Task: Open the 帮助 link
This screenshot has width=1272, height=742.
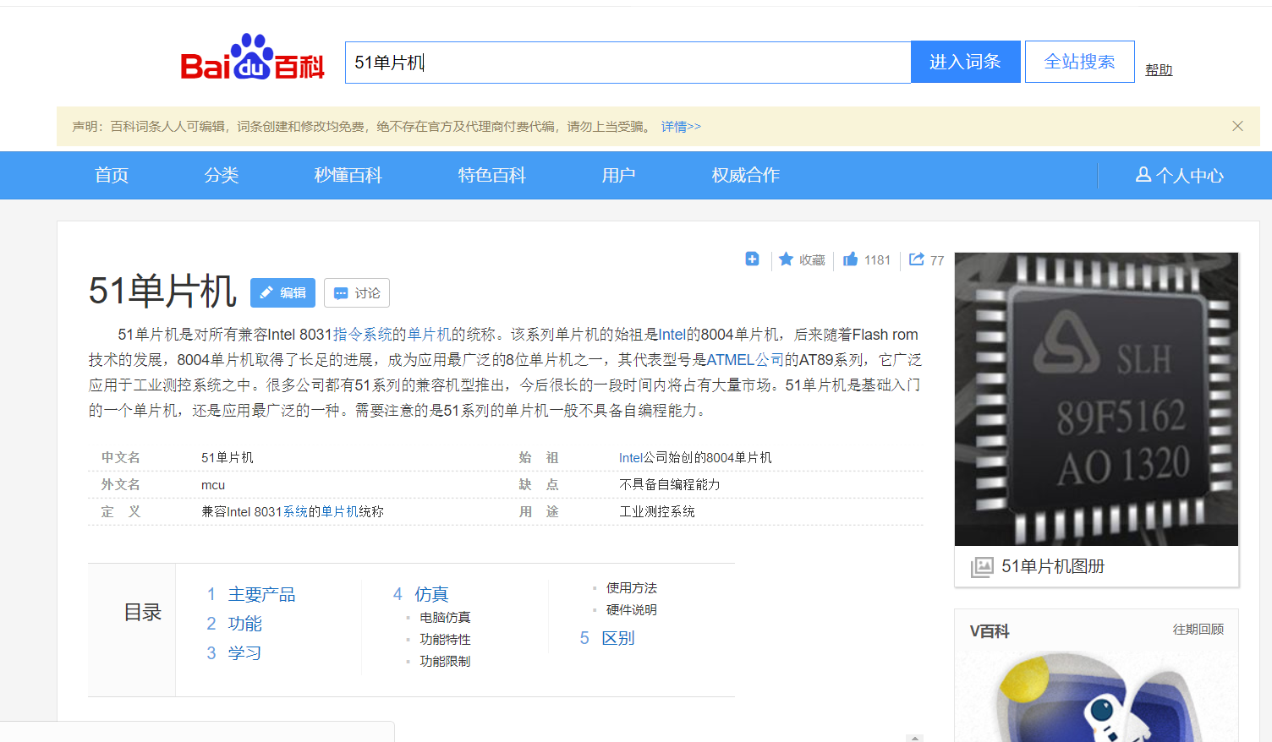Action: pos(1158,69)
